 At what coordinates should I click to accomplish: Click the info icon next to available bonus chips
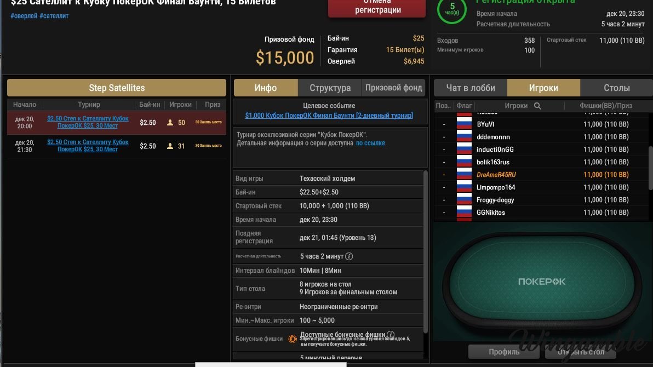[390, 335]
